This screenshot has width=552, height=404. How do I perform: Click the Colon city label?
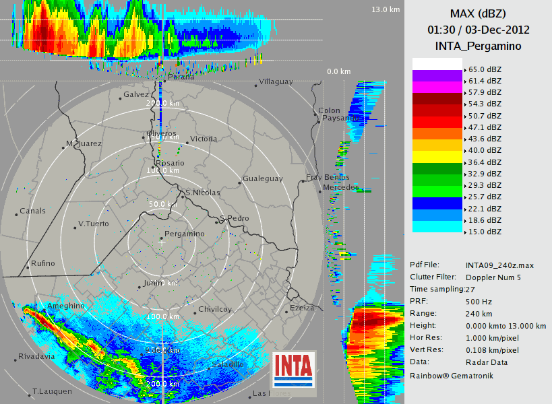[329, 110]
